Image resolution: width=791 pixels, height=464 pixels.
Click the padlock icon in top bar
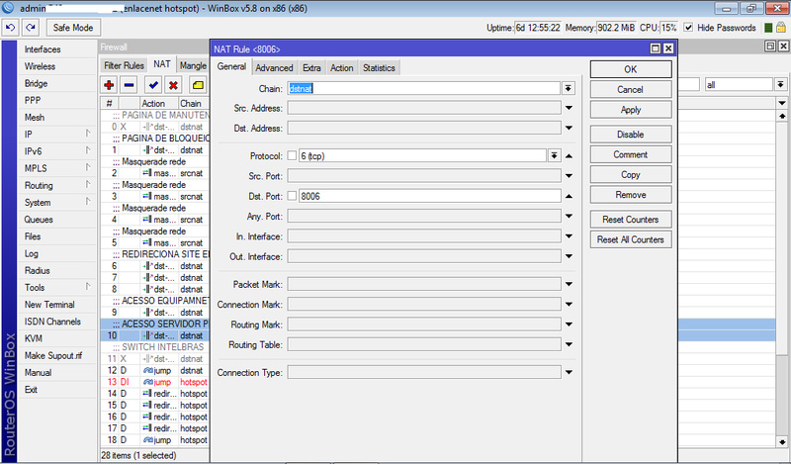tap(780, 28)
